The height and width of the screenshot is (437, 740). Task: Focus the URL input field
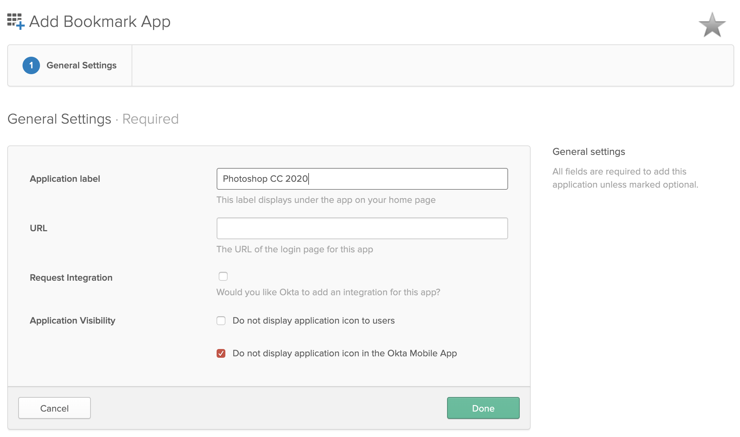coord(362,228)
